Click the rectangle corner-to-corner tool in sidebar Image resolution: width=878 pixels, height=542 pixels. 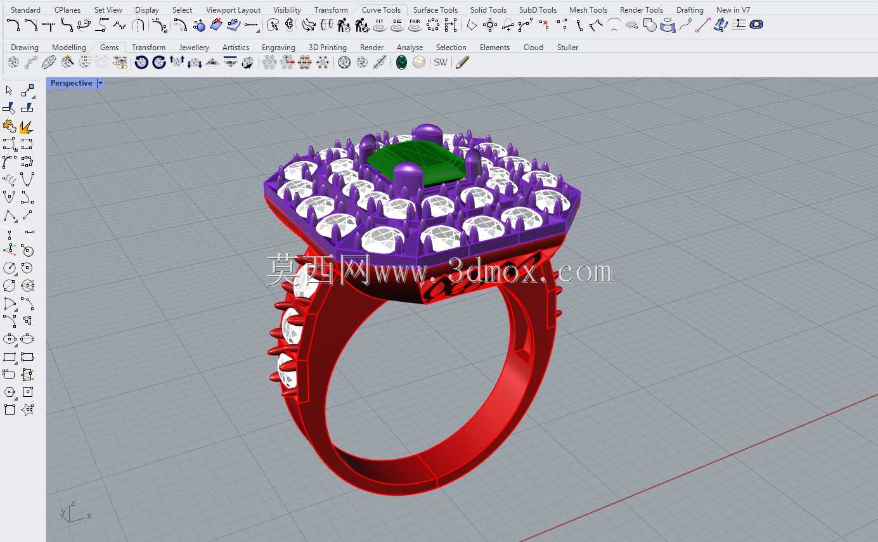9,357
